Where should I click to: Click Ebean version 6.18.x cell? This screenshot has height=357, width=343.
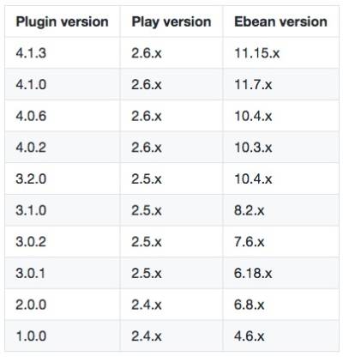[281, 273]
